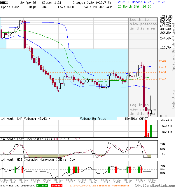Click the top 'Log in to view patterns' notice

point(143,24)
